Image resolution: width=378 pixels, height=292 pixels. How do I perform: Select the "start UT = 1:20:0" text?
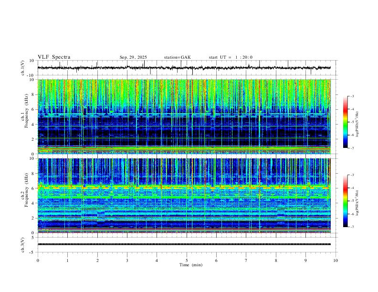coord(231,57)
